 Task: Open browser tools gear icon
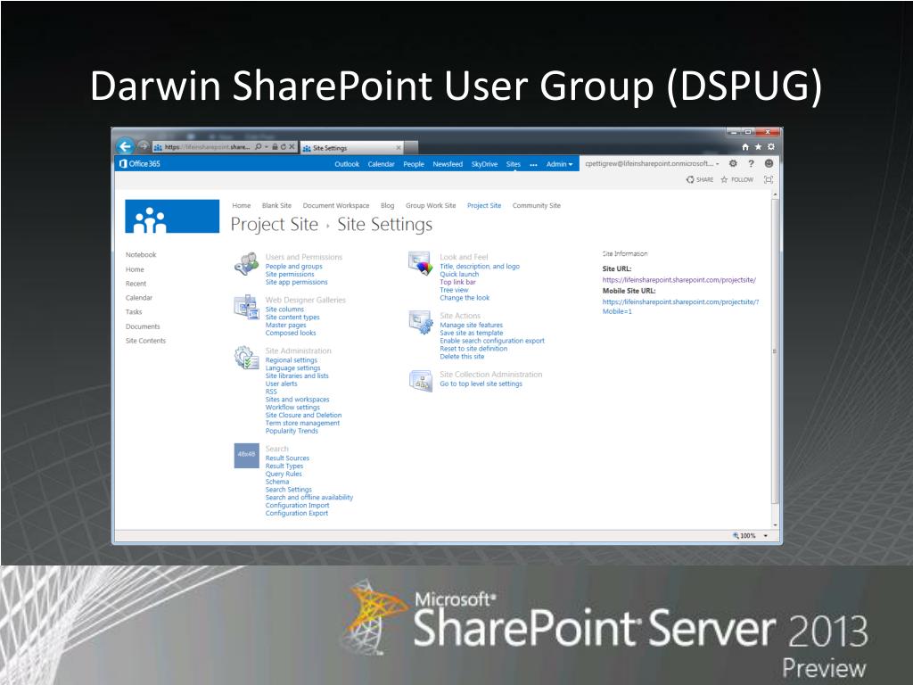coord(771,147)
